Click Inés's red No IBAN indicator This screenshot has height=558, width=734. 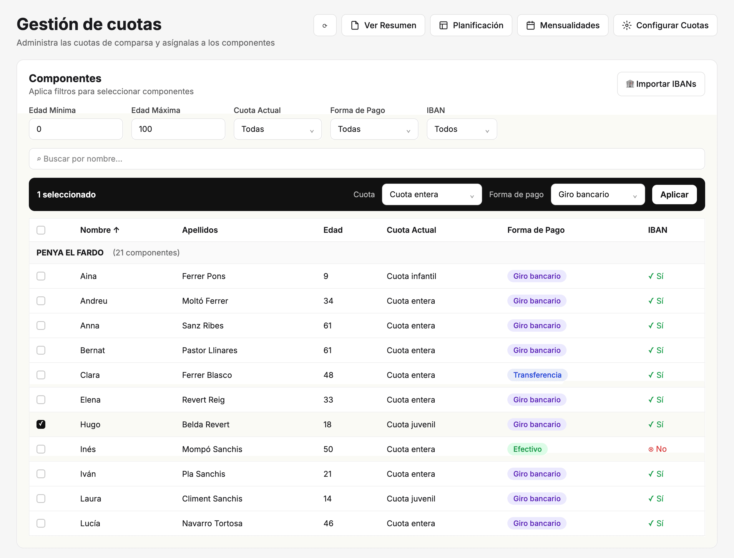point(657,449)
